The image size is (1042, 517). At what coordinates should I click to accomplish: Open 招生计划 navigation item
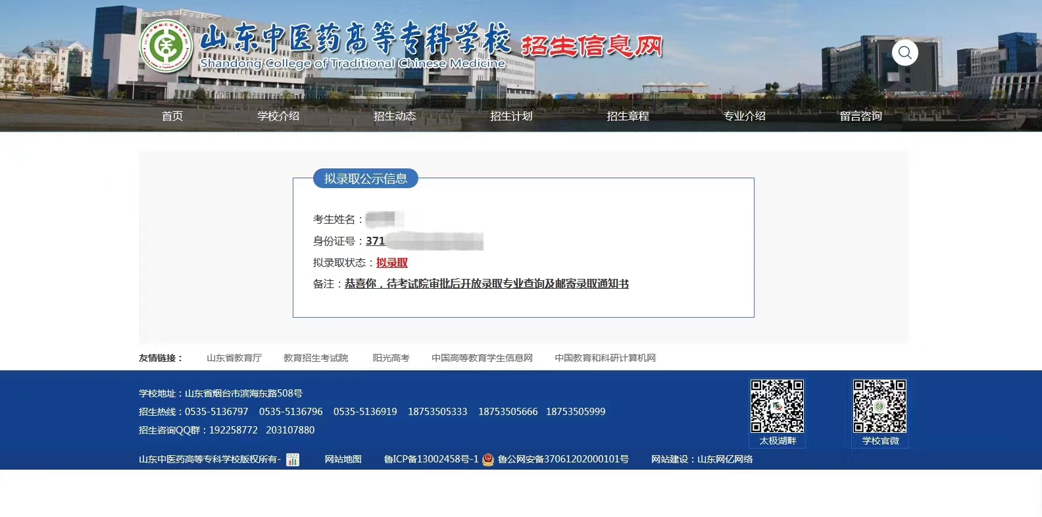[511, 116]
